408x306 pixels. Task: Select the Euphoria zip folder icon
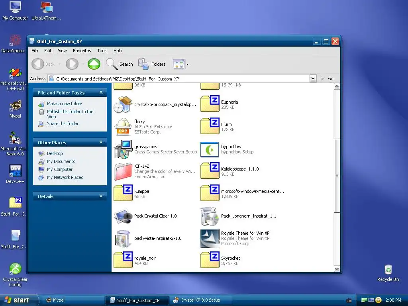[x=210, y=104]
